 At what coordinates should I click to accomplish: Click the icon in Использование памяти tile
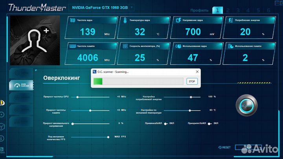(231, 46)
